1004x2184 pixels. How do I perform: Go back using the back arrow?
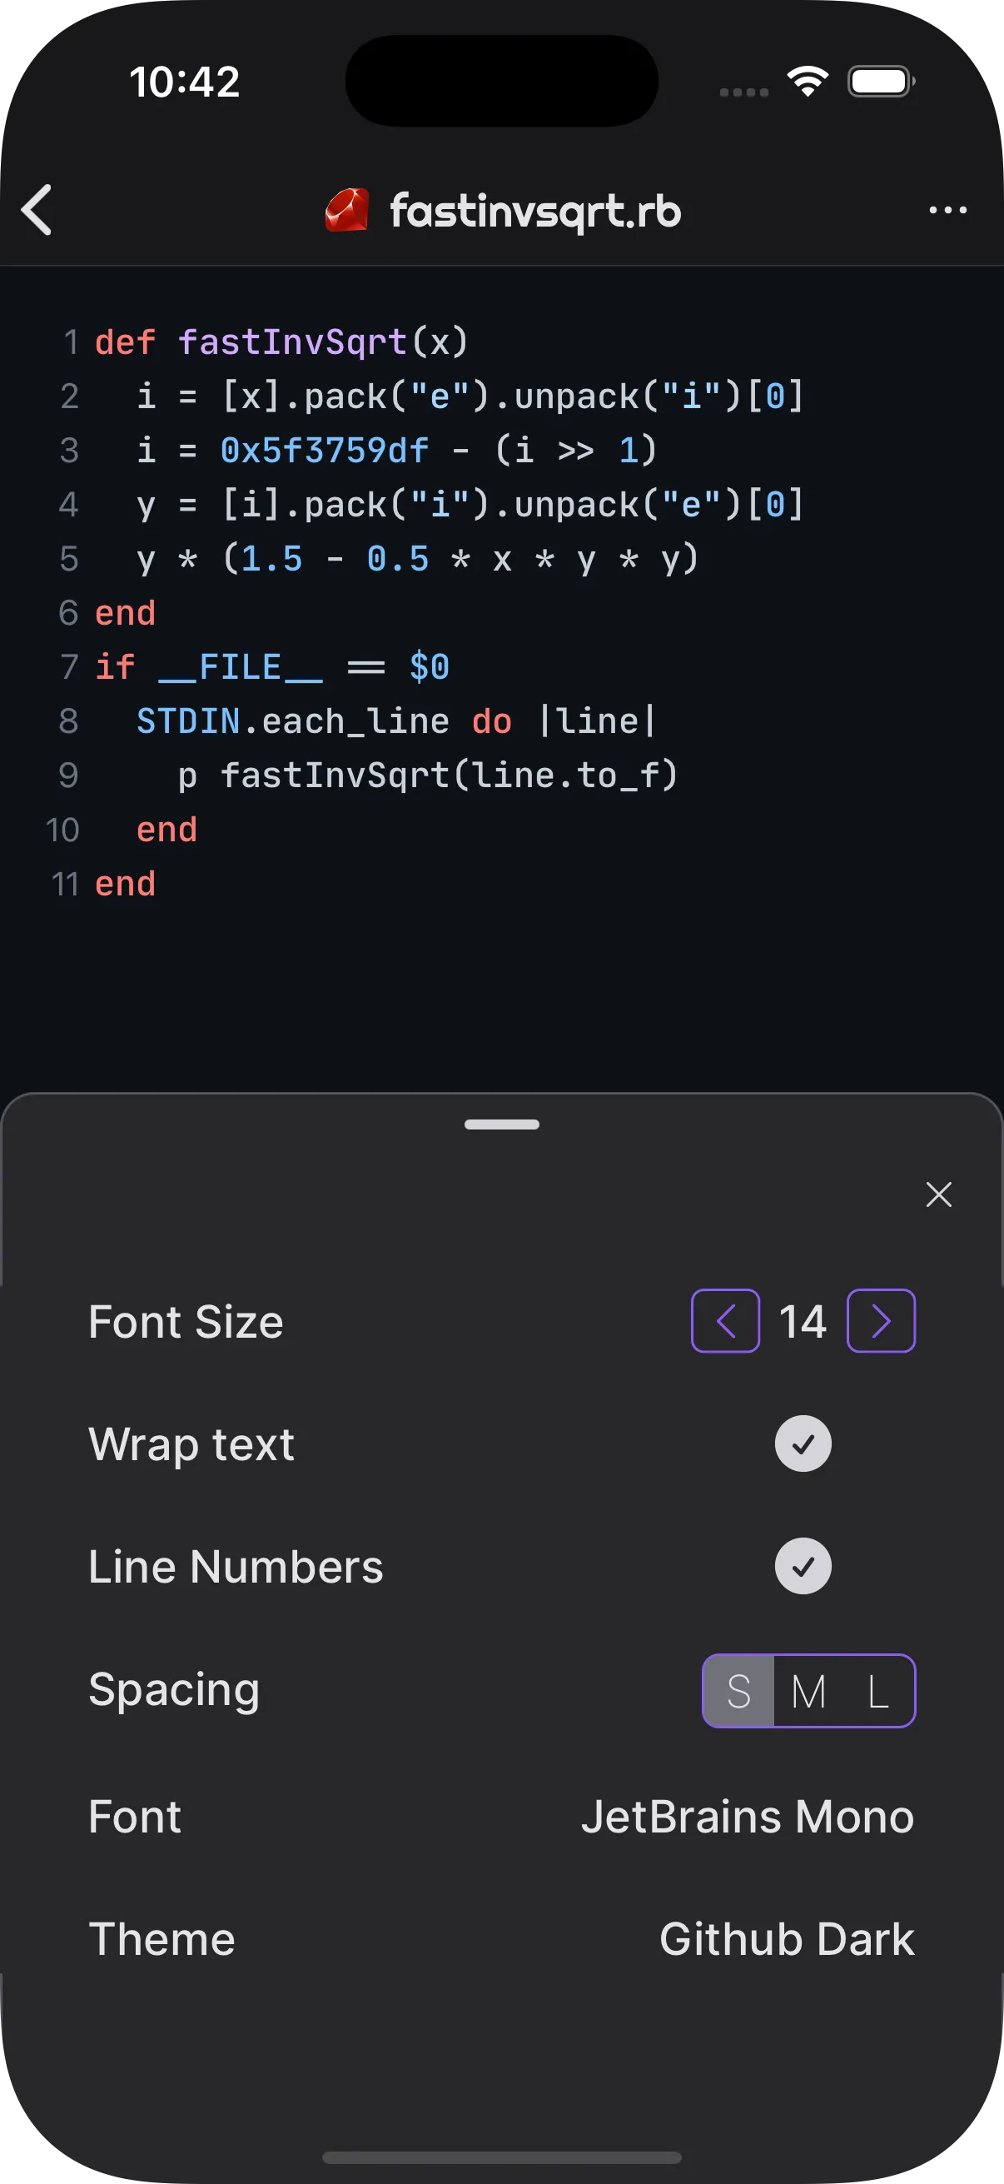point(37,209)
